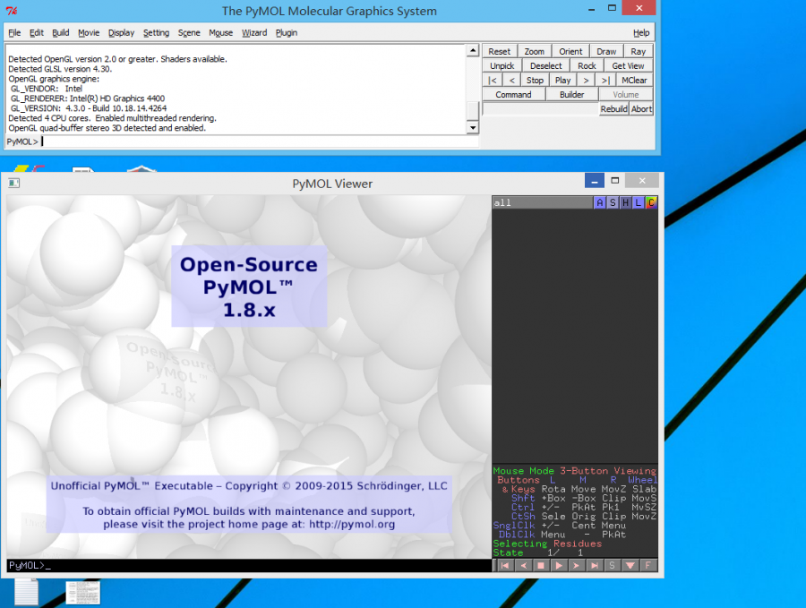The image size is (806, 608).
Task: Open the Help menu
Action: coord(641,32)
